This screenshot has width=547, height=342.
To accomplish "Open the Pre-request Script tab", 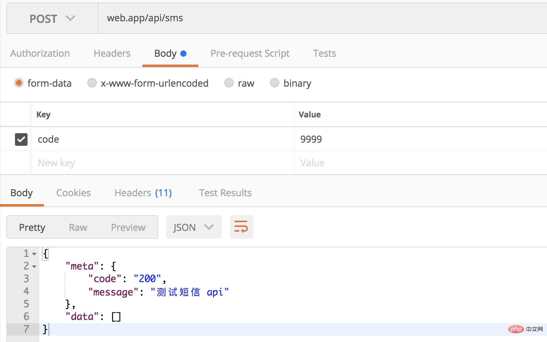I will pyautogui.click(x=250, y=53).
